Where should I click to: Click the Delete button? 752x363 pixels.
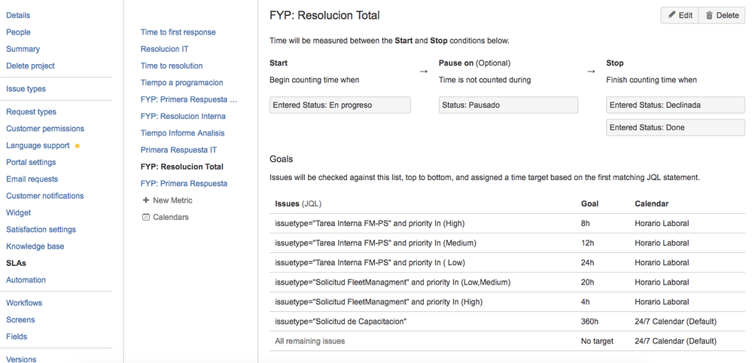[722, 15]
